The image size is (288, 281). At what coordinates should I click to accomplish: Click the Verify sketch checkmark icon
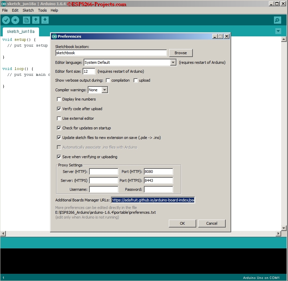point(6,20)
